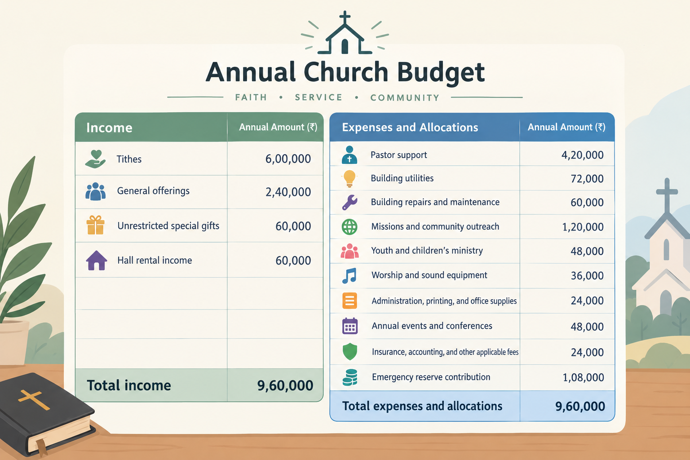Click the Annual events amount 48,000
The image size is (690, 460).
[x=587, y=327]
